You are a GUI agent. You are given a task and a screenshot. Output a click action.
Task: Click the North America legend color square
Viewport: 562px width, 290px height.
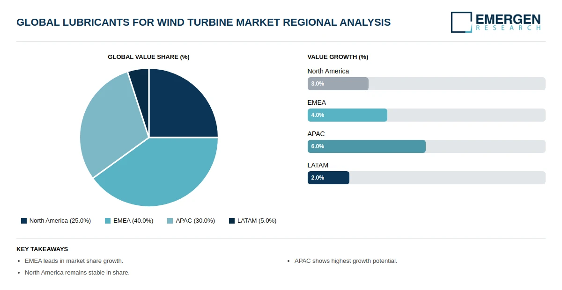click(x=24, y=221)
